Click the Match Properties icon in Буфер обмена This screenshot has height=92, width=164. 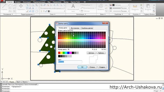pyautogui.click(x=154, y=11)
